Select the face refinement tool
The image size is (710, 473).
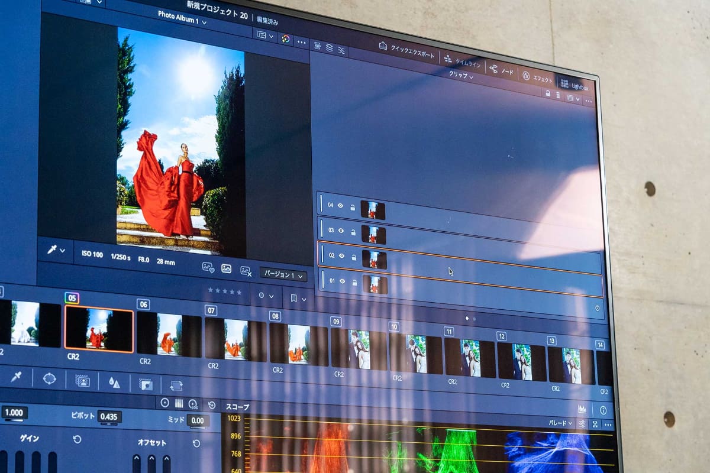tap(82, 380)
